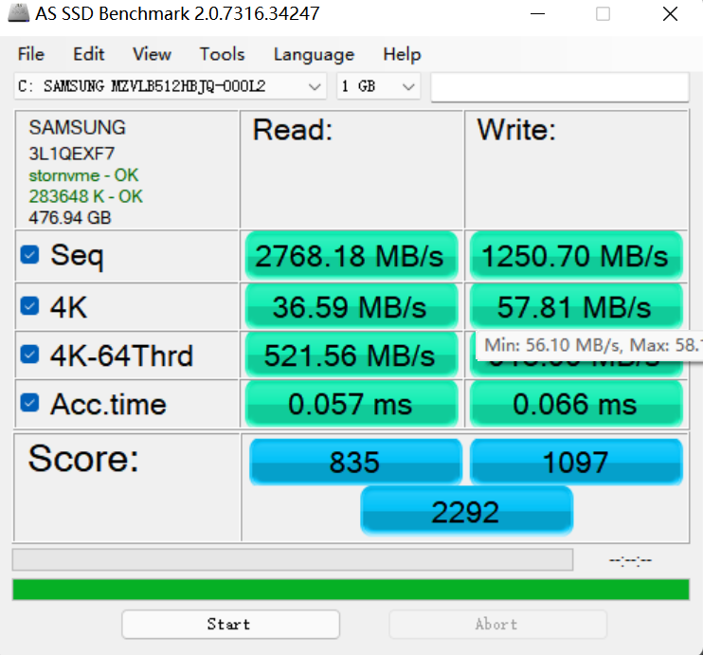The width and height of the screenshot is (703, 655).
Task: Toggle the 4K-64Thrd test checkbox
Action: 29,354
